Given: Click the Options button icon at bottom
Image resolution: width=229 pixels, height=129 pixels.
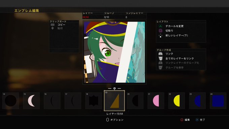Looking at the screenshot, I should [107, 120].
